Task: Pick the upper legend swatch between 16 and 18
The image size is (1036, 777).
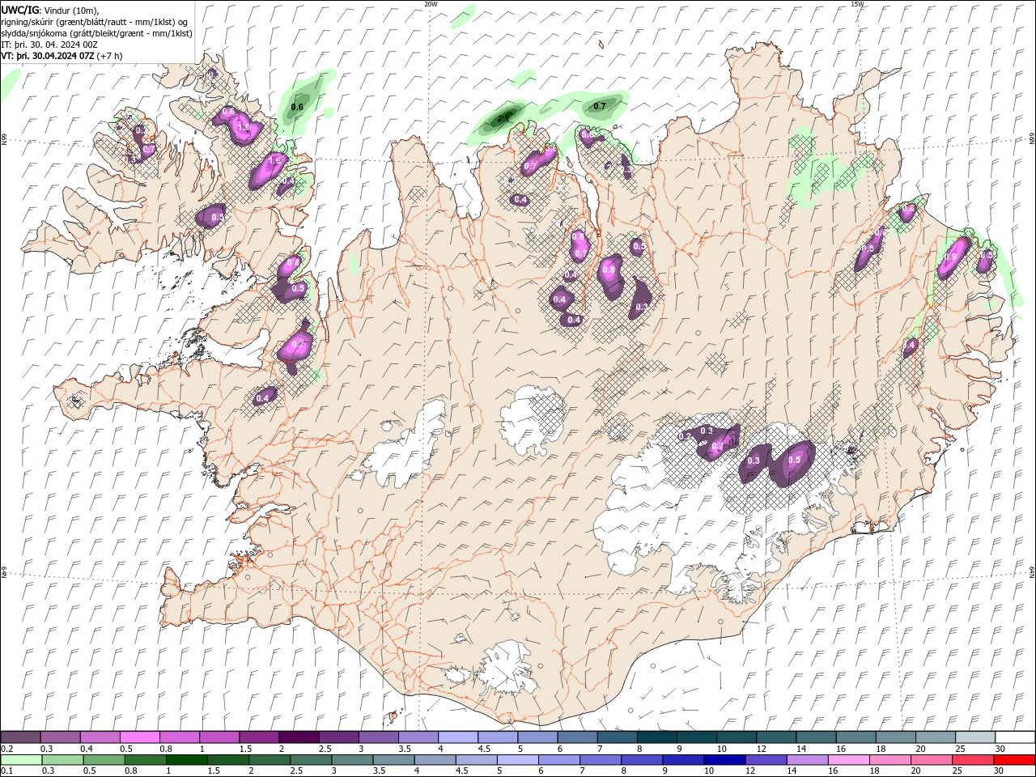Action: coord(856,737)
